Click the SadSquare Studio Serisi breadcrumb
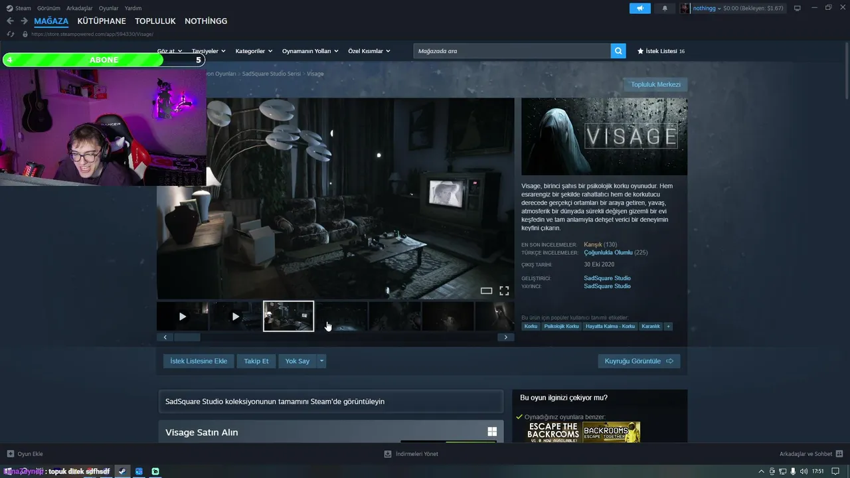 pyautogui.click(x=272, y=74)
